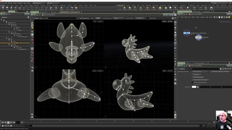The height and width of the screenshot is (130, 232).
Task: Add an Ambient Light from the shelf
Action: (x=188, y=8)
